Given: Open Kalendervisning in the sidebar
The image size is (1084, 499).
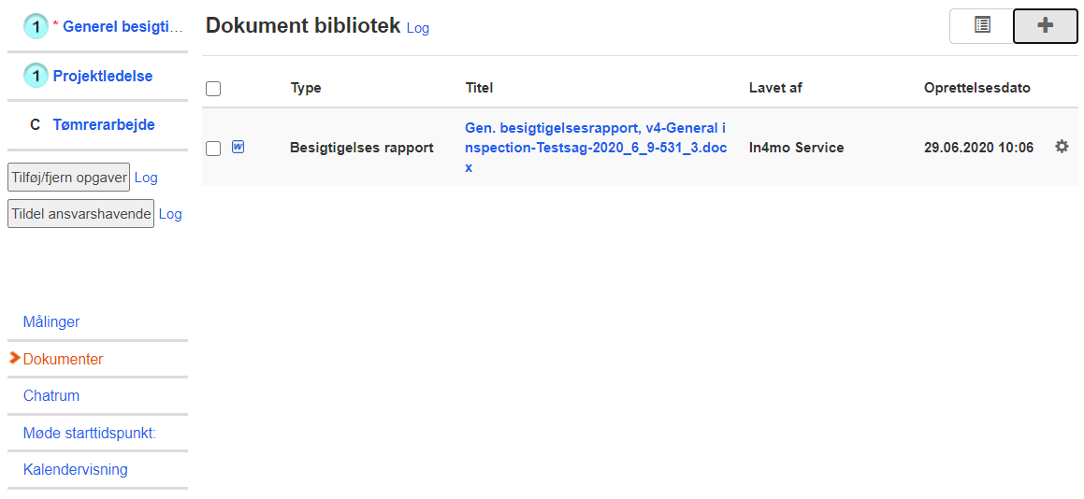Looking at the screenshot, I should (76, 469).
